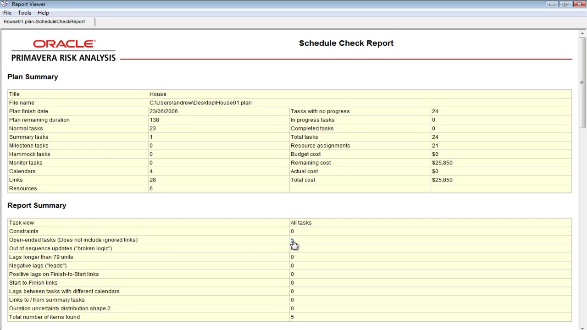Screen dimensions: 587x330
Task: Click the Report Viewer app icon in title bar
Action: [5, 4]
